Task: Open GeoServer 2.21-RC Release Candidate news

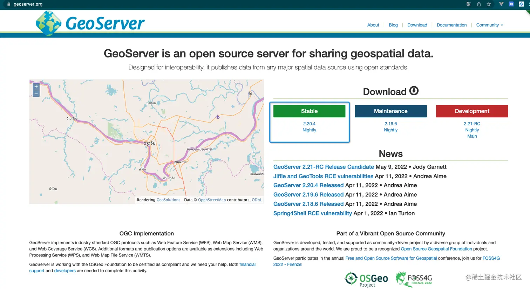Action: click(324, 167)
